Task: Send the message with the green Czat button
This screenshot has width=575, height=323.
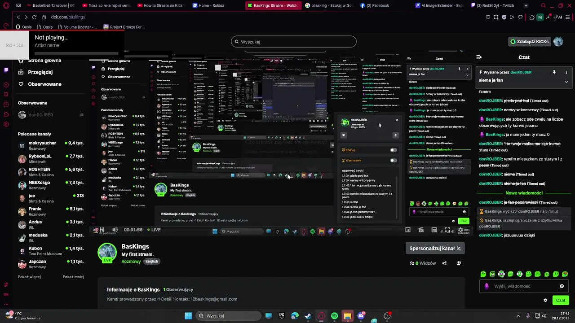Action: point(561,300)
